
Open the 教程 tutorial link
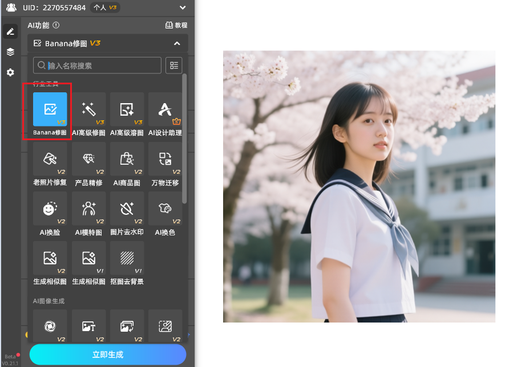[x=176, y=25]
